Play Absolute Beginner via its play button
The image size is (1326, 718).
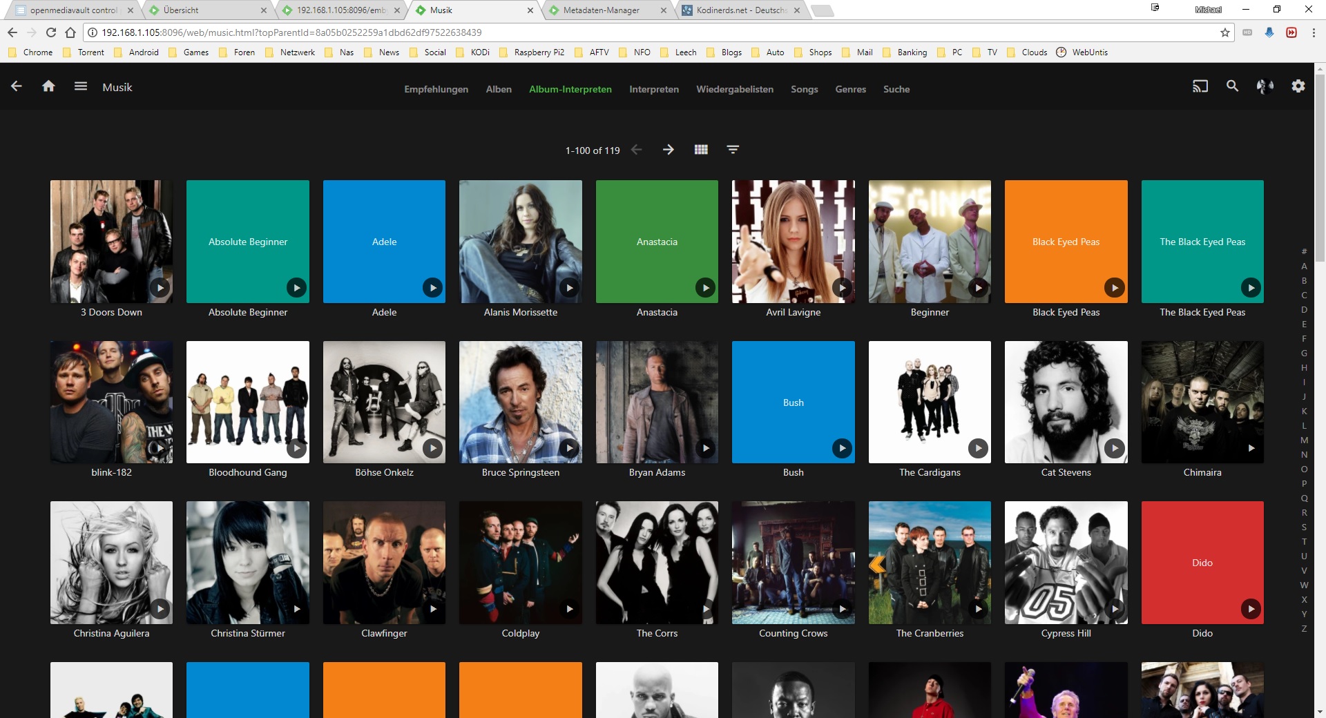pyautogui.click(x=296, y=288)
